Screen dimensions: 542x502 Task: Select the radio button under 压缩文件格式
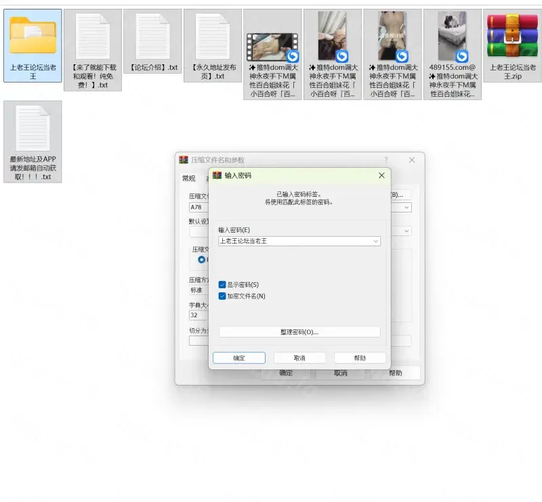pyautogui.click(x=201, y=259)
